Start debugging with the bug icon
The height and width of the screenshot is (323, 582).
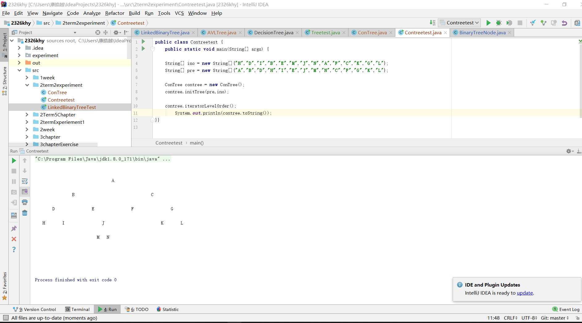click(x=499, y=23)
